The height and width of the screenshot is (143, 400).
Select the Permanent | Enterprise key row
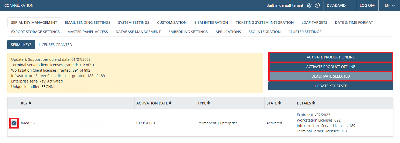pyautogui.click(x=217, y=123)
